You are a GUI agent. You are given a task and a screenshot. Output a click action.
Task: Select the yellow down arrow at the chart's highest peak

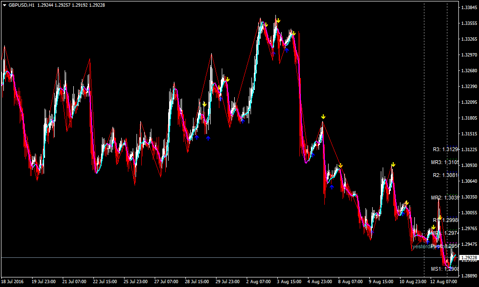coord(278,21)
